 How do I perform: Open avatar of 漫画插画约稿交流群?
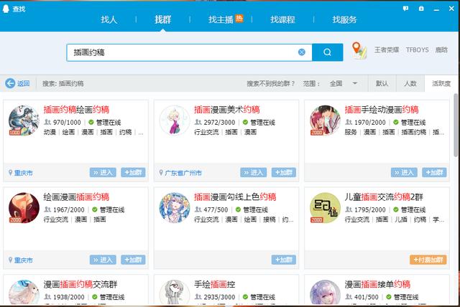24,293
